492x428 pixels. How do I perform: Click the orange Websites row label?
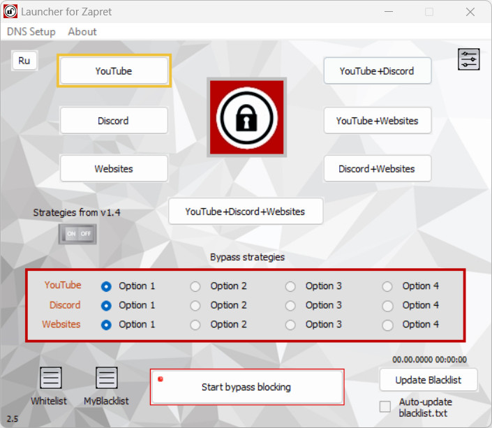click(x=61, y=324)
